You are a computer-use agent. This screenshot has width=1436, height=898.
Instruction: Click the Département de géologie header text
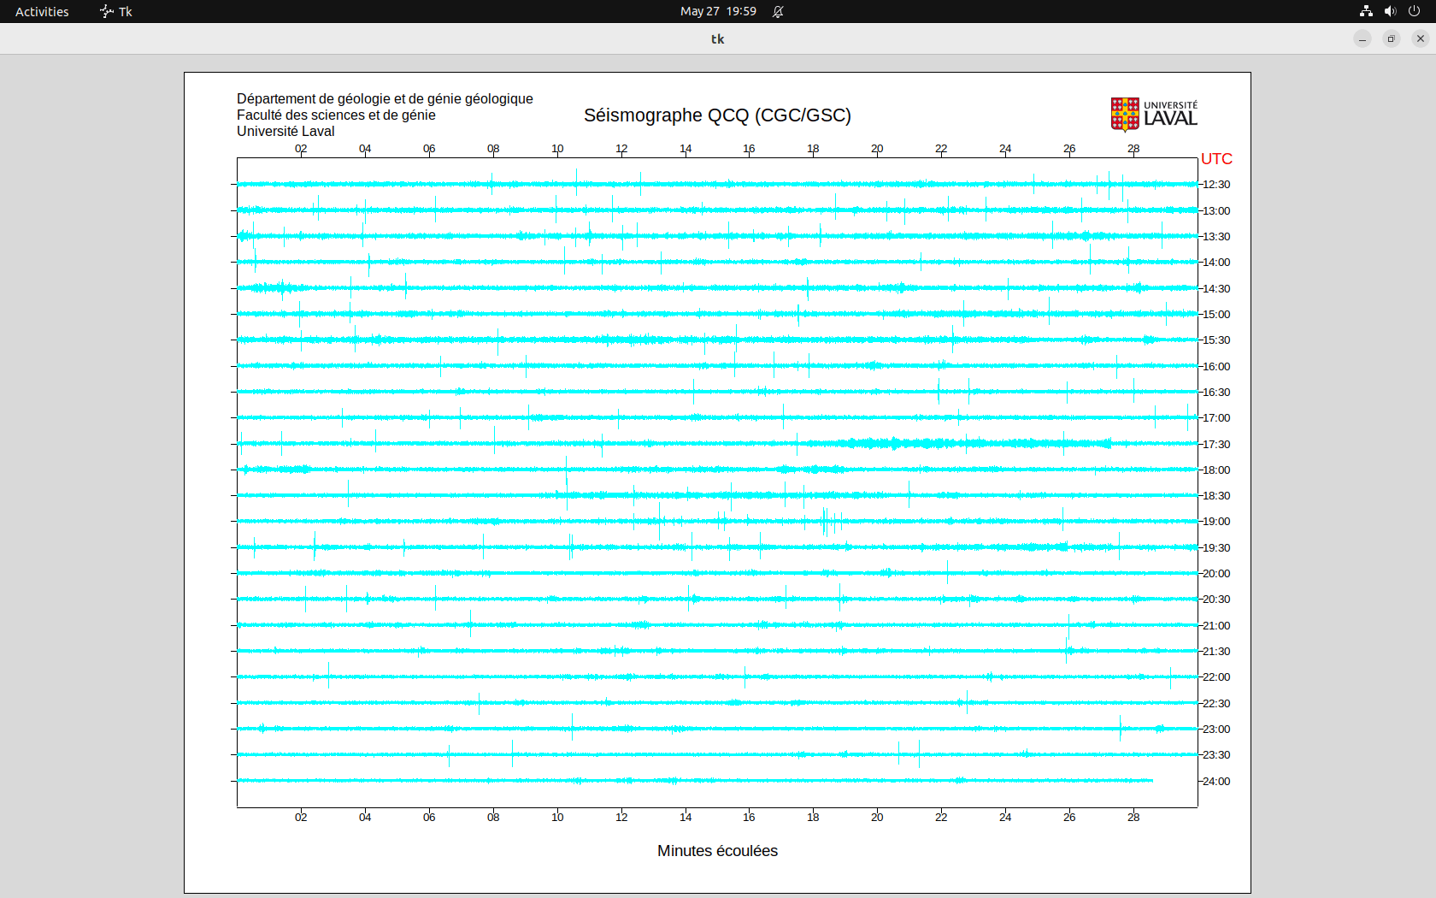385,99
